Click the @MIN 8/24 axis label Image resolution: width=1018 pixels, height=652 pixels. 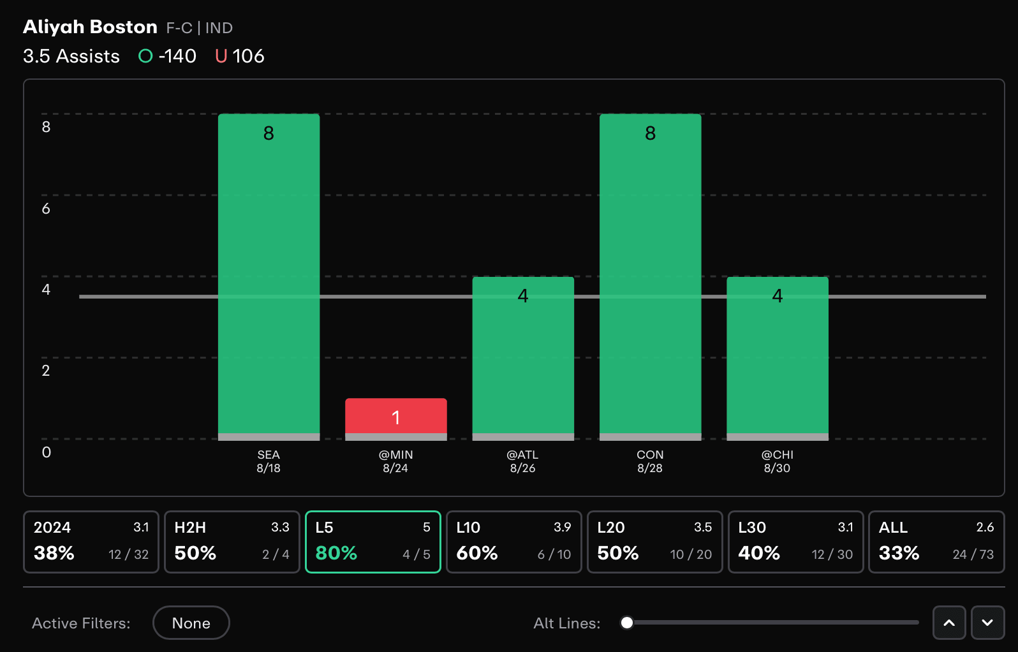click(x=396, y=461)
